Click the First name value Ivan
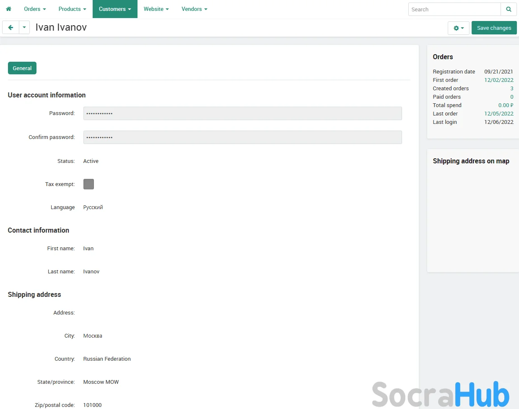519x409 pixels. click(88, 248)
